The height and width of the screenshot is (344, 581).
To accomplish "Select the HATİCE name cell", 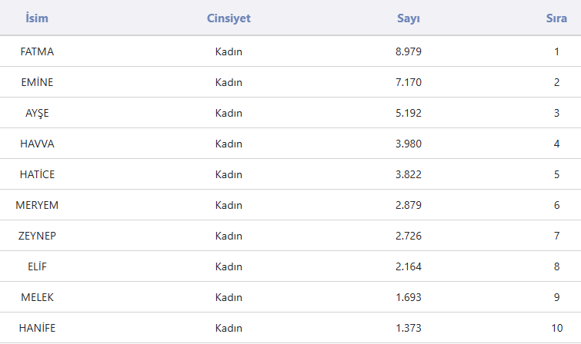I will pos(37,174).
